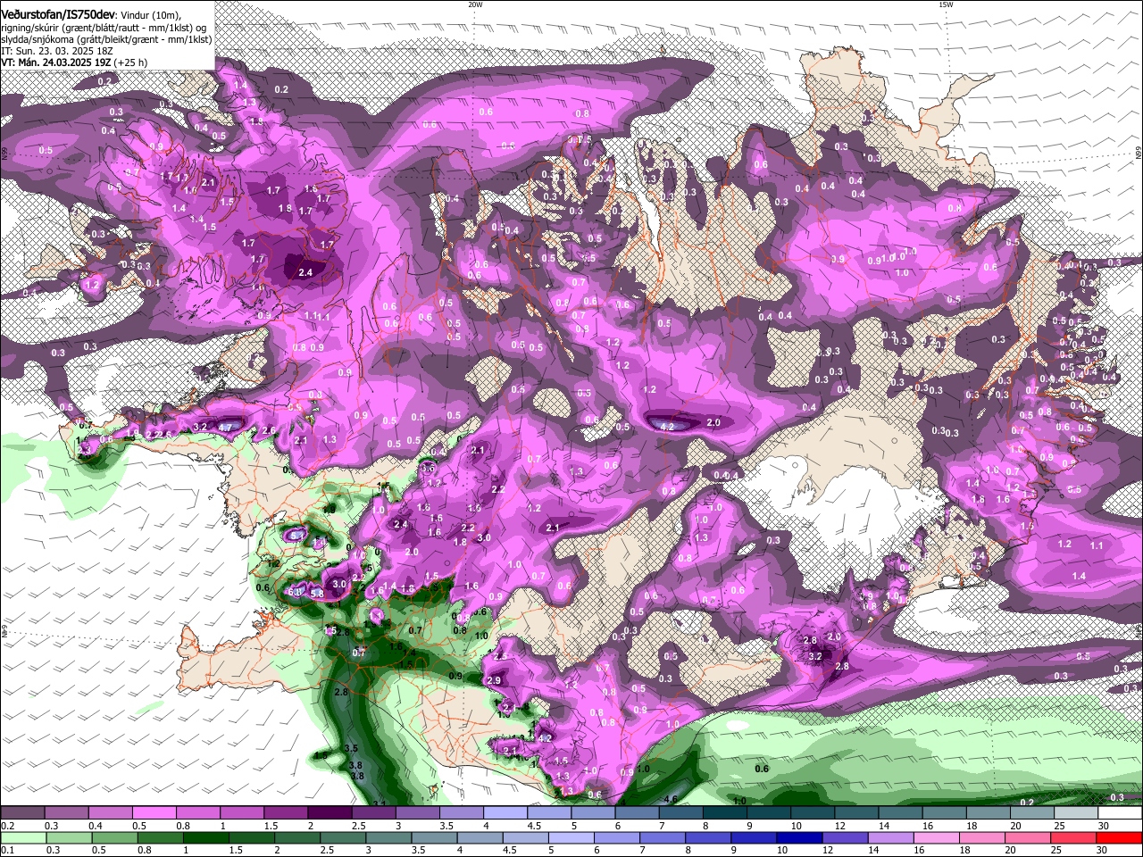Select the darkest purple upper swatch at 2

329,813
